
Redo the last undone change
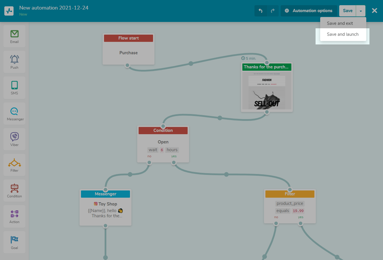pos(273,11)
